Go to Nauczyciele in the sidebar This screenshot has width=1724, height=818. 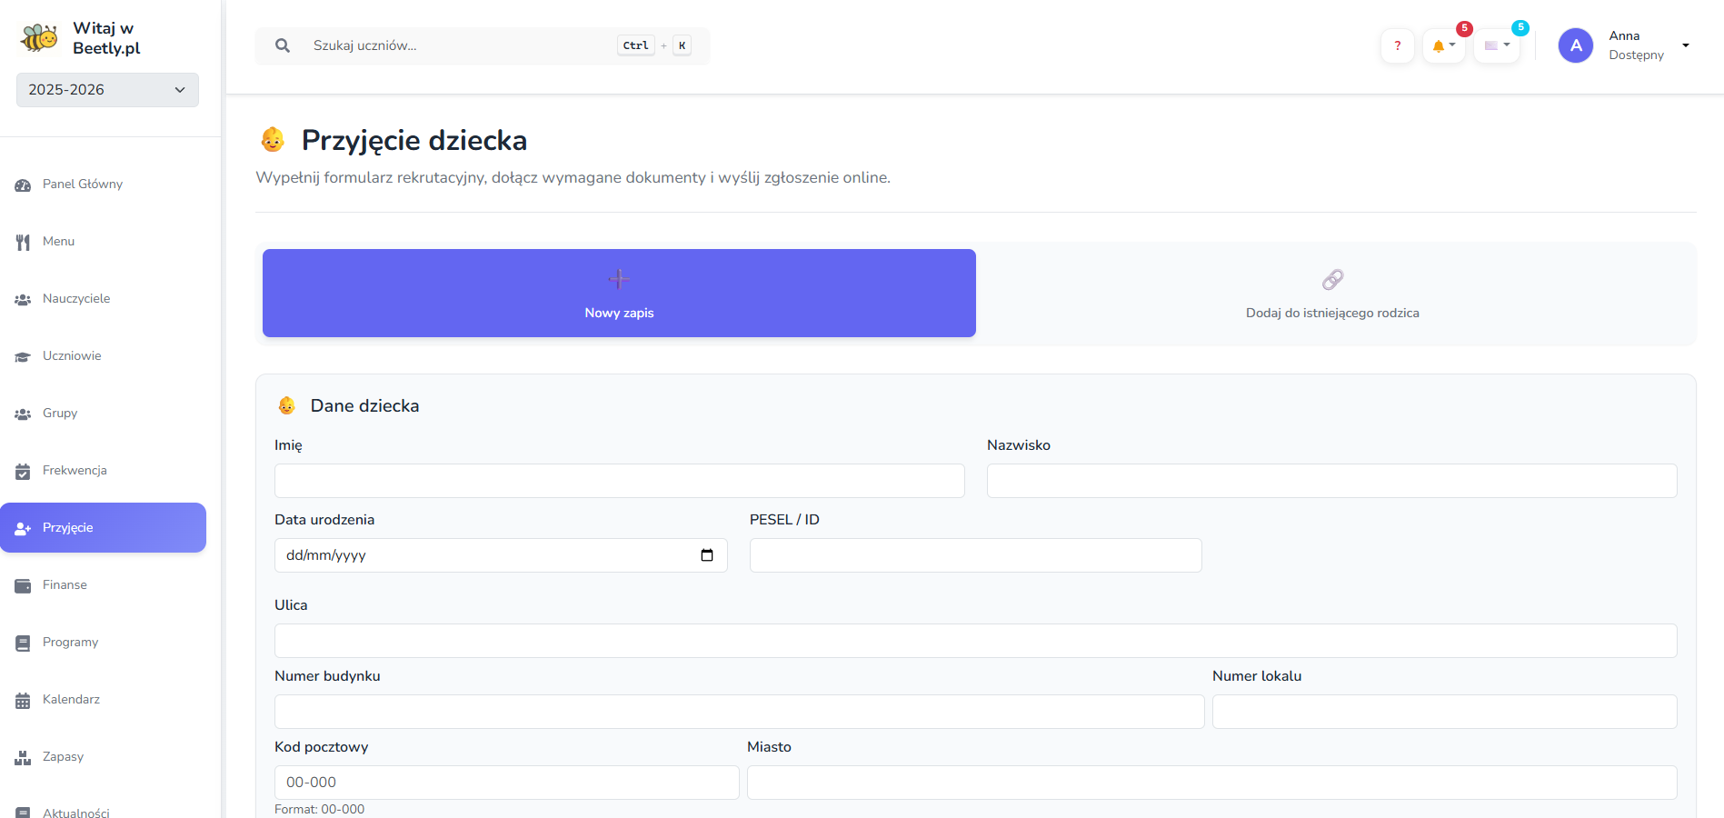click(76, 299)
